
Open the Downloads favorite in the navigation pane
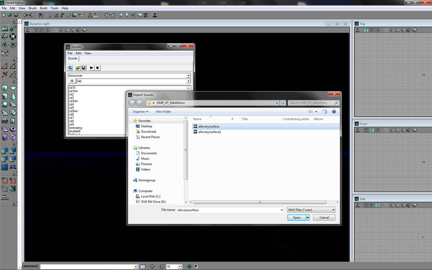[148, 132]
